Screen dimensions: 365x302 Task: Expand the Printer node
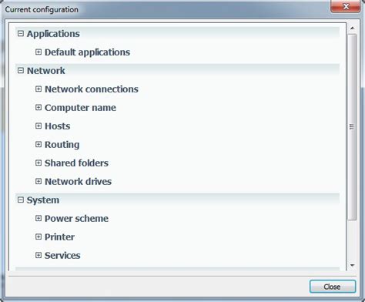click(x=39, y=237)
